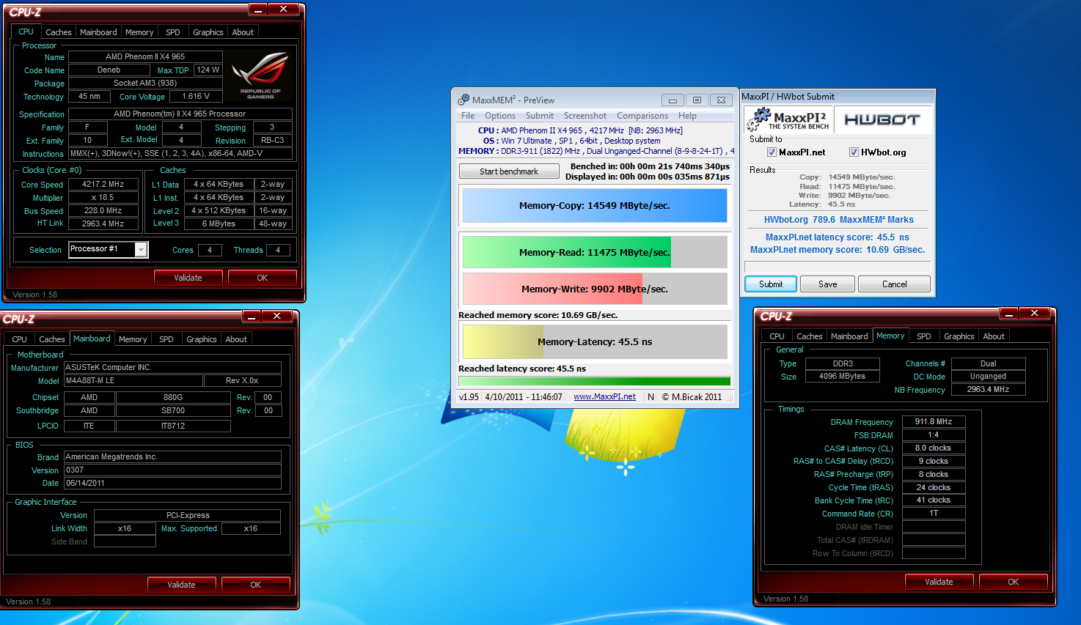Viewport: 1081px width, 625px height.
Task: Close the CPU-Z Memory tab window
Action: [1035, 313]
